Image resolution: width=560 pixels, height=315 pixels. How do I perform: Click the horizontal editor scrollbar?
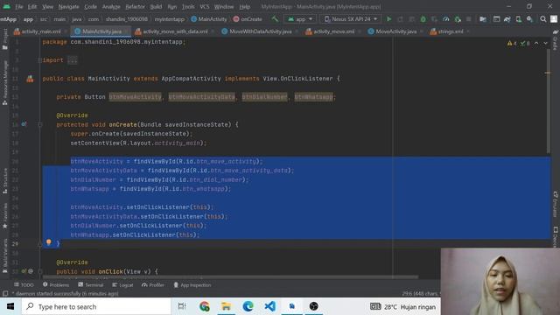(230, 276)
